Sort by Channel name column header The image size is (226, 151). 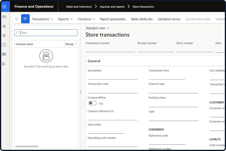[39, 44]
